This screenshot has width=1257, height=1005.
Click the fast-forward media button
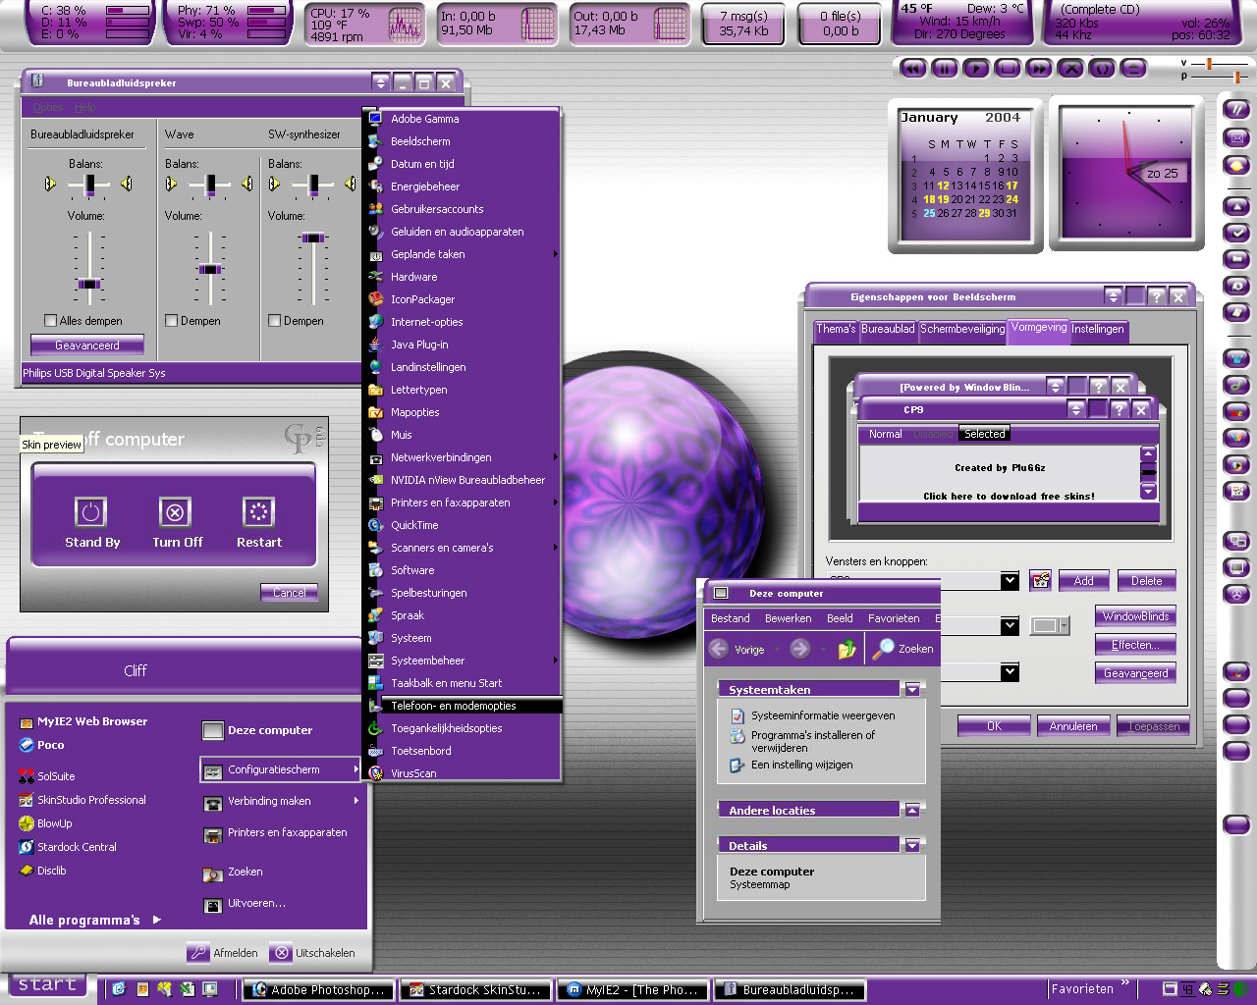point(1039,69)
